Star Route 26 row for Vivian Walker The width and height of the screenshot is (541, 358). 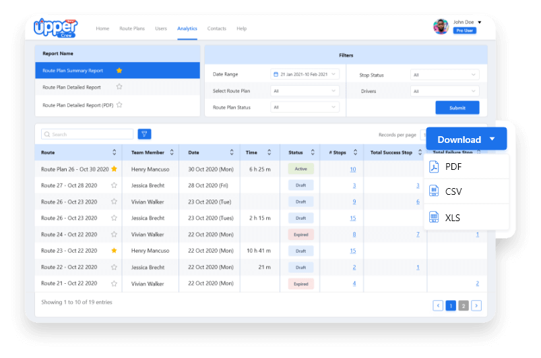[115, 202]
